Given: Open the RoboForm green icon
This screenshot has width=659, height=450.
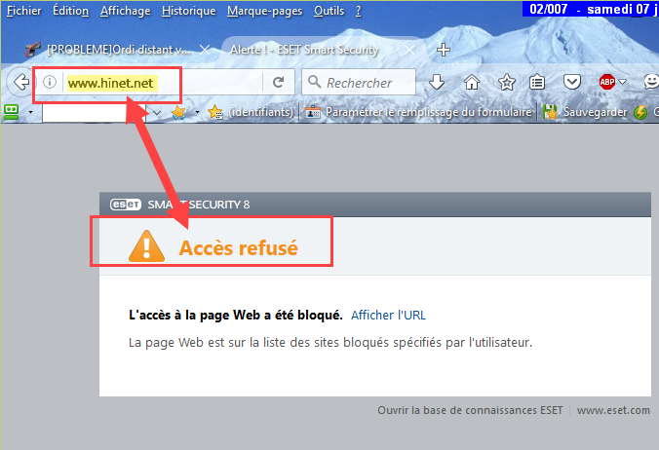Looking at the screenshot, I should point(12,112).
